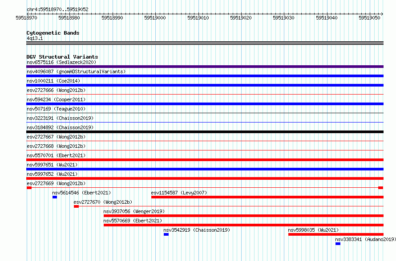The width and height of the screenshot is (396, 261).
Task: Open nsv3937056 (Wenger2019) label
Action: point(134,211)
